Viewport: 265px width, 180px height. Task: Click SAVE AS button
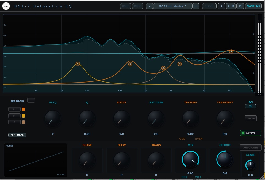[x=253, y=6]
